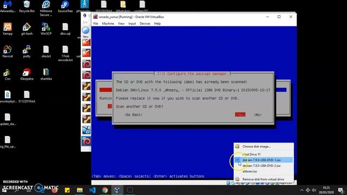Open the File menu in VM window
347x195 pixels.
point(95,23)
